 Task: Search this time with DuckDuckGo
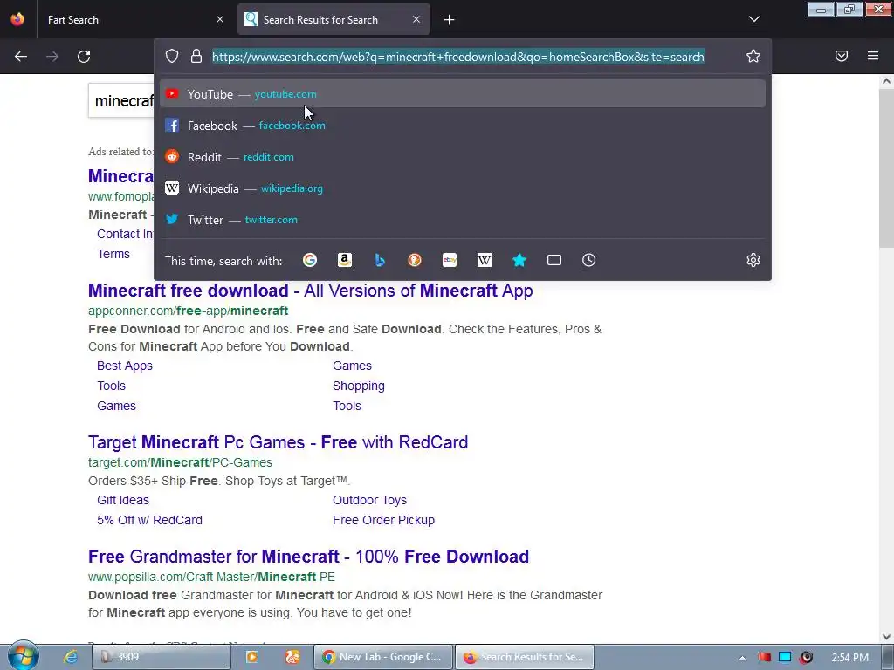click(415, 260)
